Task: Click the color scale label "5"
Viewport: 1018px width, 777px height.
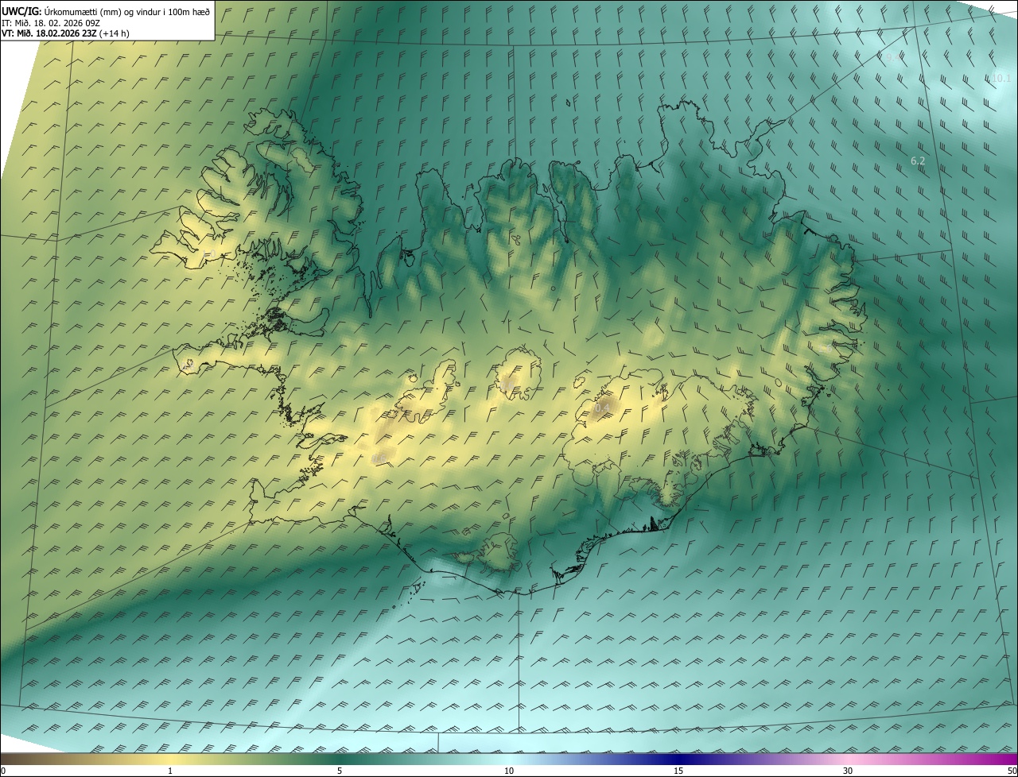Action: [340, 771]
